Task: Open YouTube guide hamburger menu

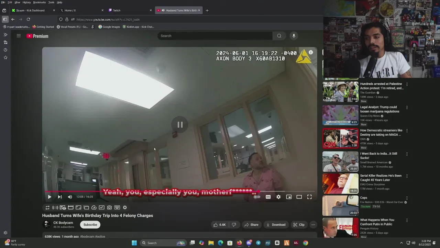Action: (19, 36)
